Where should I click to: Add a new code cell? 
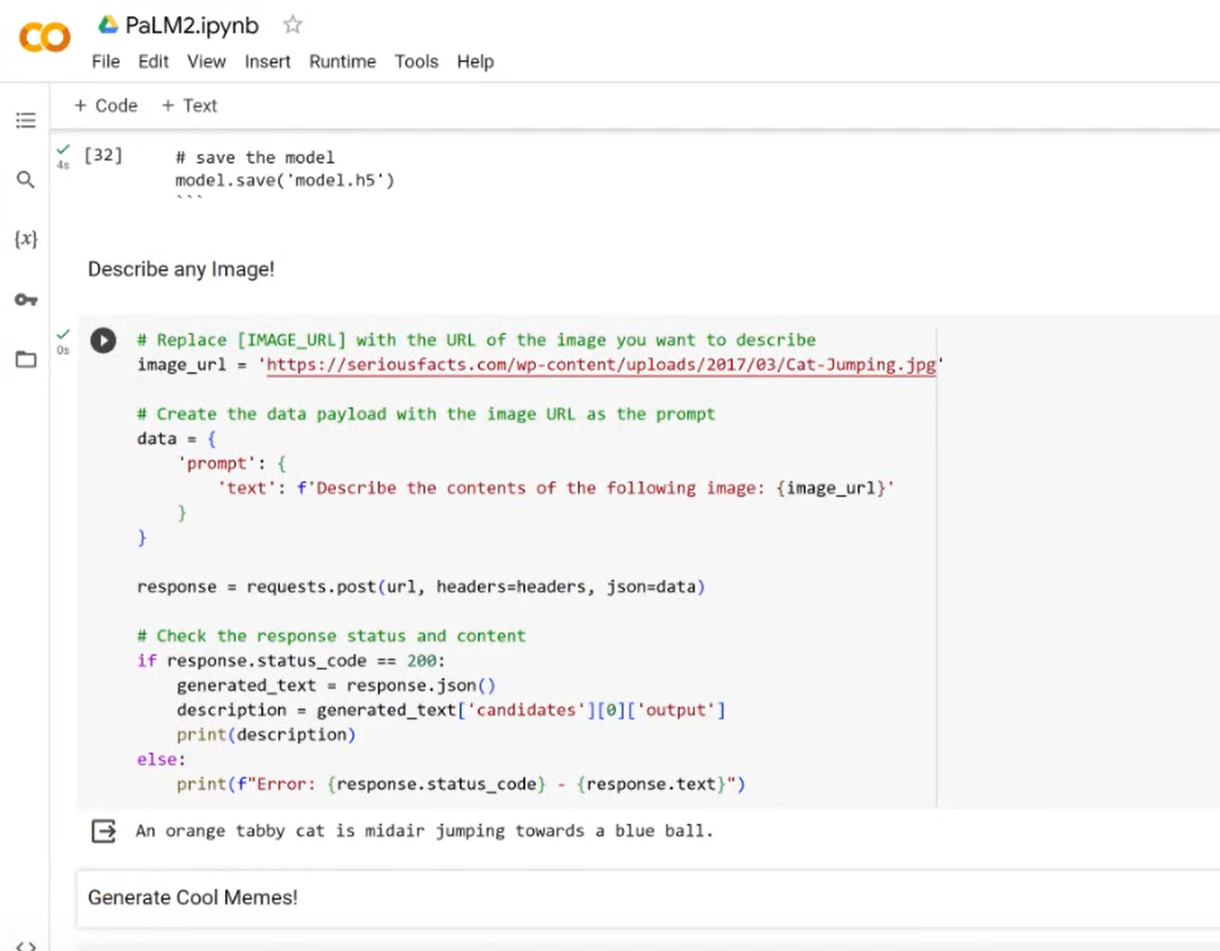[x=106, y=105]
